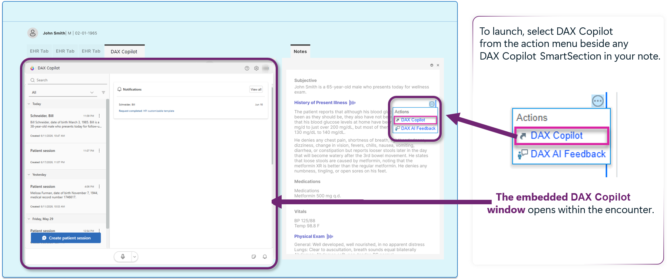This screenshot has height=279, width=667.
Task: Click the Jun 16 notification date
Action: coord(259,105)
